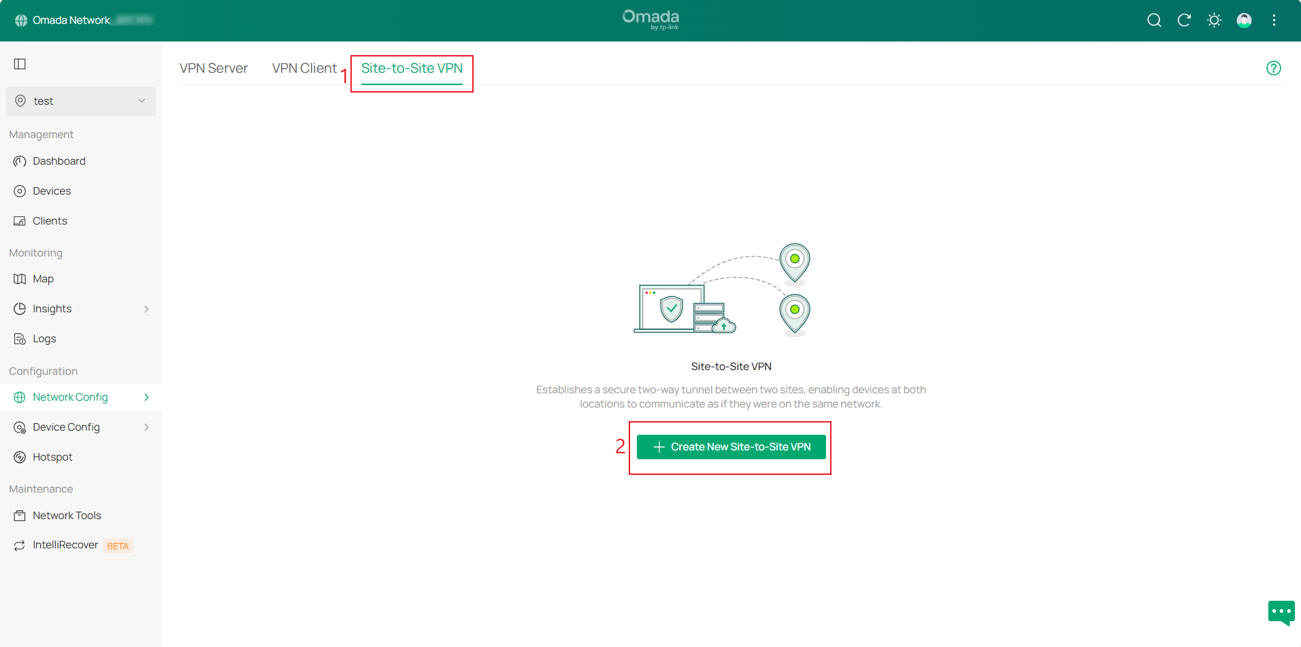Open the search function in top bar

pos(1154,20)
